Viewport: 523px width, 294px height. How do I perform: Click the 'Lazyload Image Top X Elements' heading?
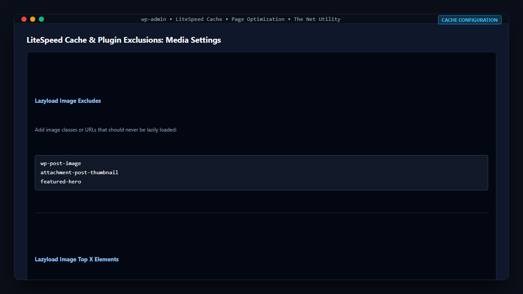(77, 259)
